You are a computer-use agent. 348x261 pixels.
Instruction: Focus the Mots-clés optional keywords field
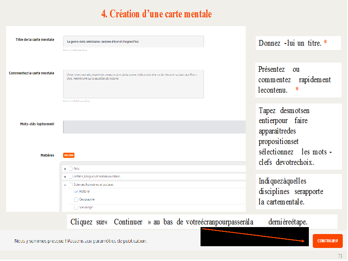tap(154, 127)
